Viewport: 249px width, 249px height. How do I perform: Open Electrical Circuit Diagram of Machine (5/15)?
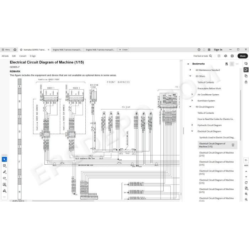pos(216,181)
